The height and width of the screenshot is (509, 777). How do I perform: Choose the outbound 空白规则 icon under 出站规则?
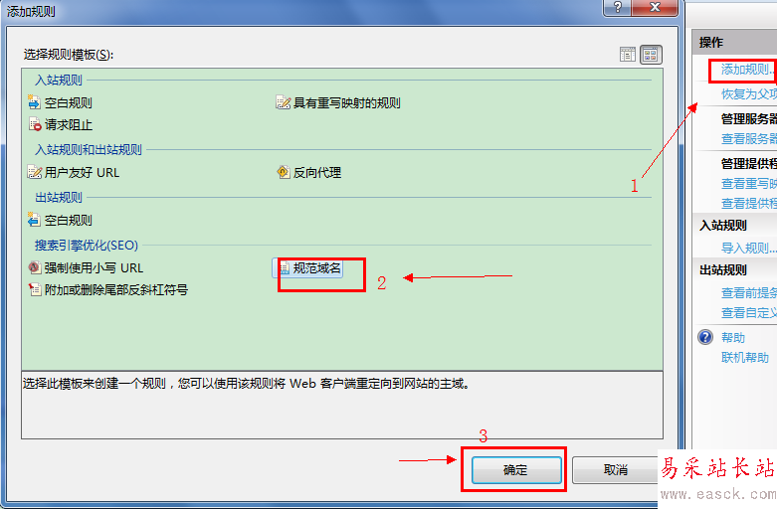click(34, 220)
